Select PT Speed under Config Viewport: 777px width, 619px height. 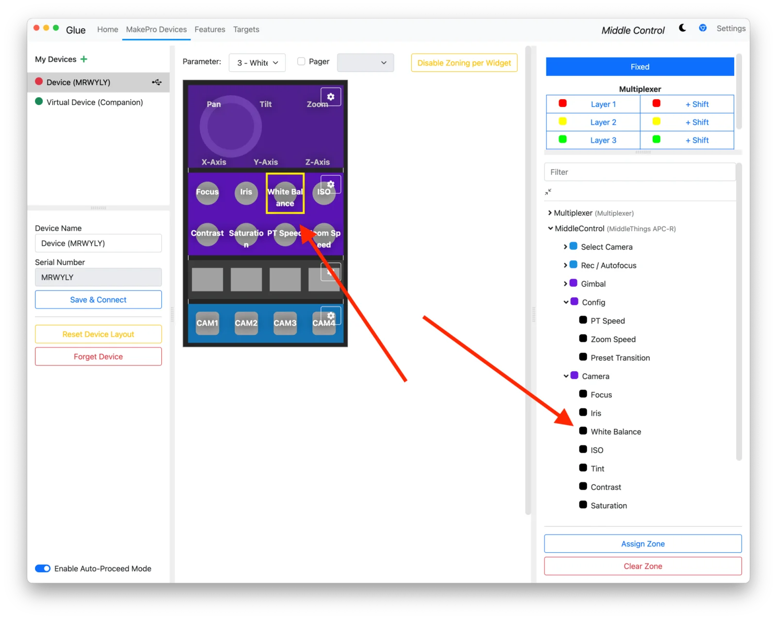pos(608,321)
